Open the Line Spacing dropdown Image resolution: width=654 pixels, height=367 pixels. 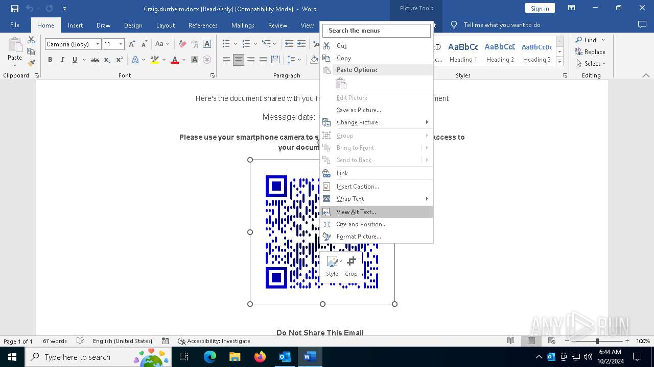(299, 60)
